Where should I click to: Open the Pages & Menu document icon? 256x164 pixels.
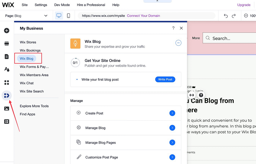pos(7,57)
